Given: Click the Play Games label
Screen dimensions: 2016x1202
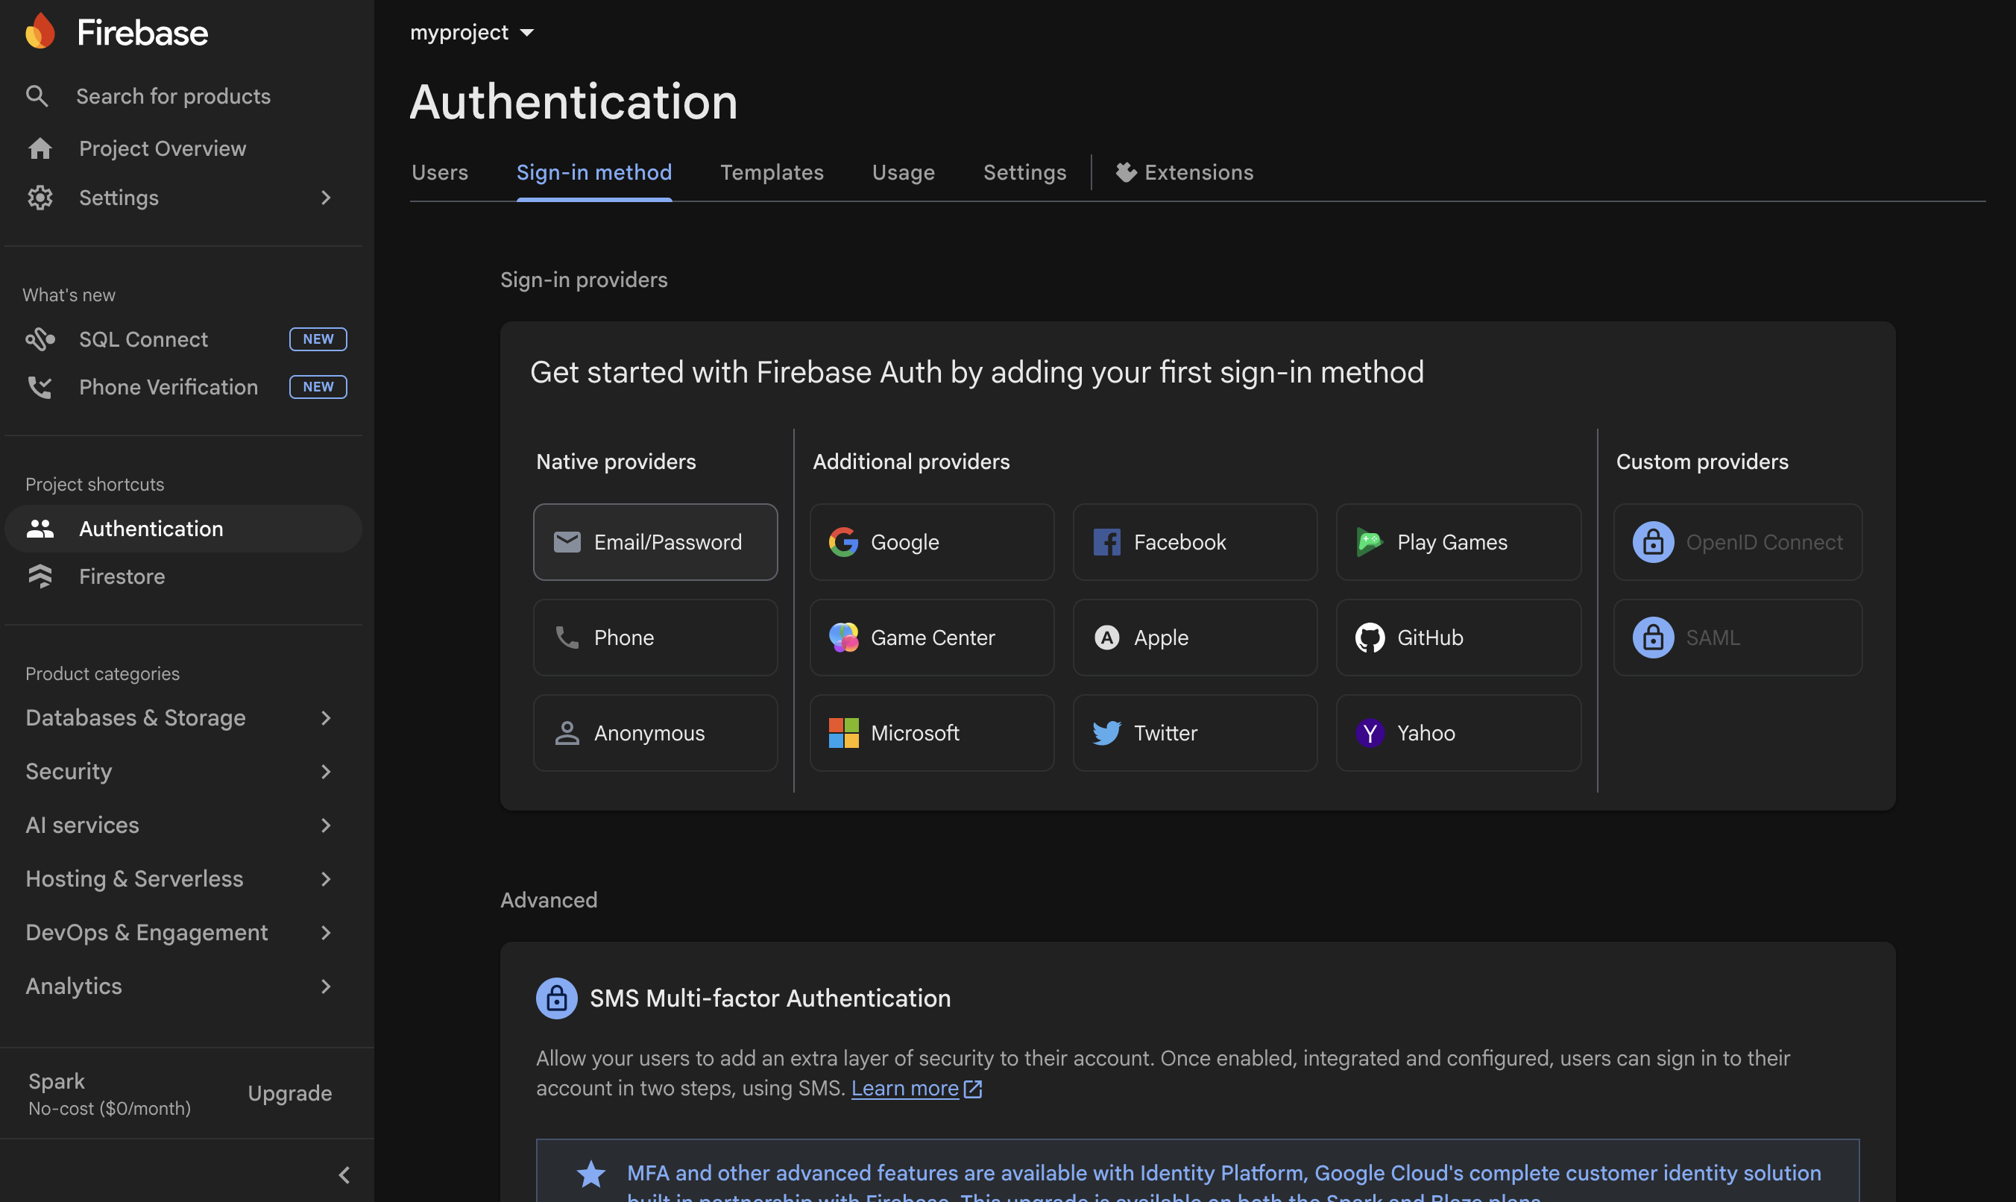Looking at the screenshot, I should coord(1452,542).
